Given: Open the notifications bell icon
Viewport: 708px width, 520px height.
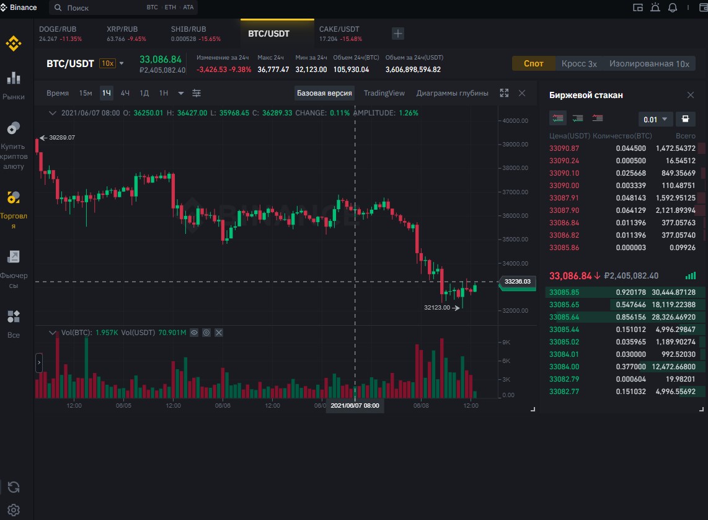Looking at the screenshot, I should click(x=672, y=7).
